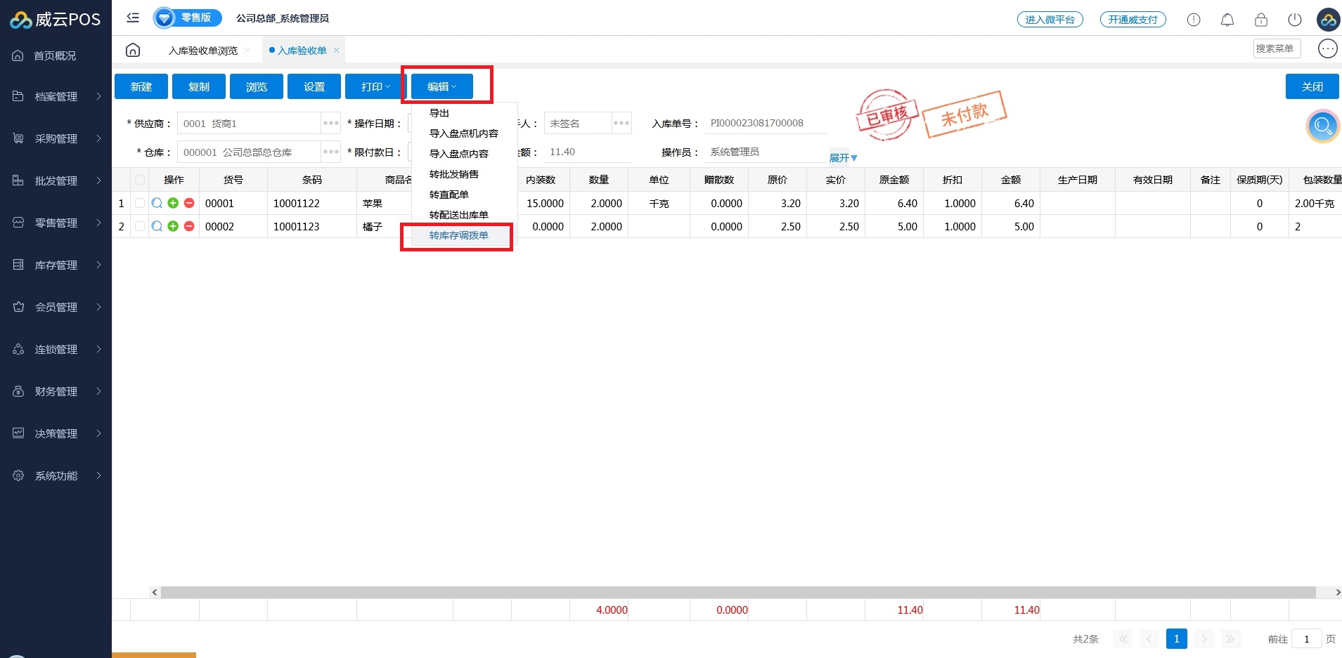Open the floating blue search circle
1342x658 pixels.
coord(1322,127)
